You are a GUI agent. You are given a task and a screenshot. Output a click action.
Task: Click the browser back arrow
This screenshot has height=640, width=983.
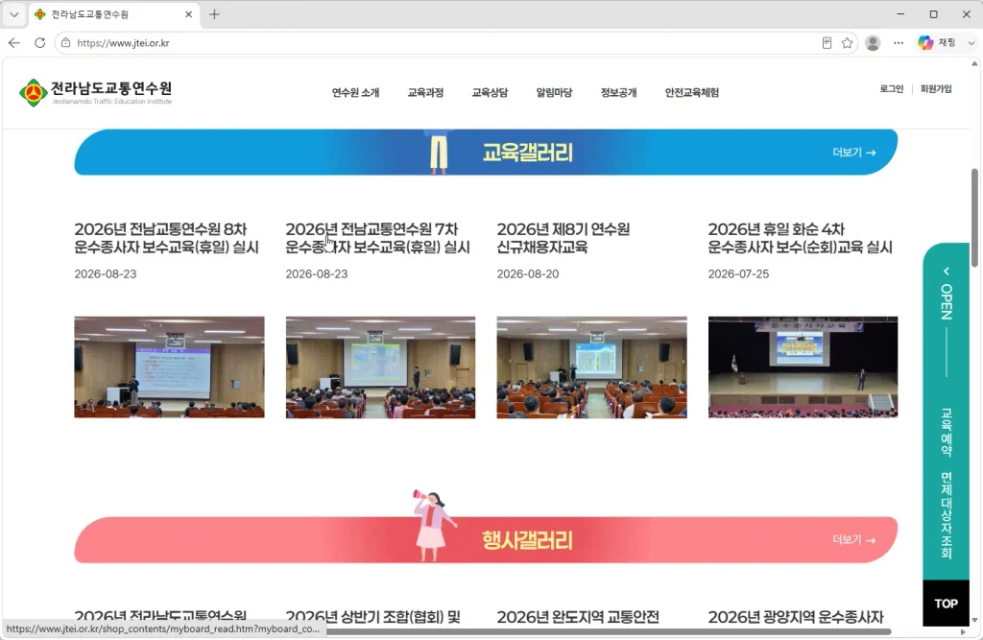[x=13, y=42]
